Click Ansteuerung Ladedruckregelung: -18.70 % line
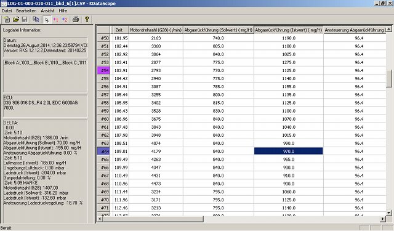 click(42, 203)
